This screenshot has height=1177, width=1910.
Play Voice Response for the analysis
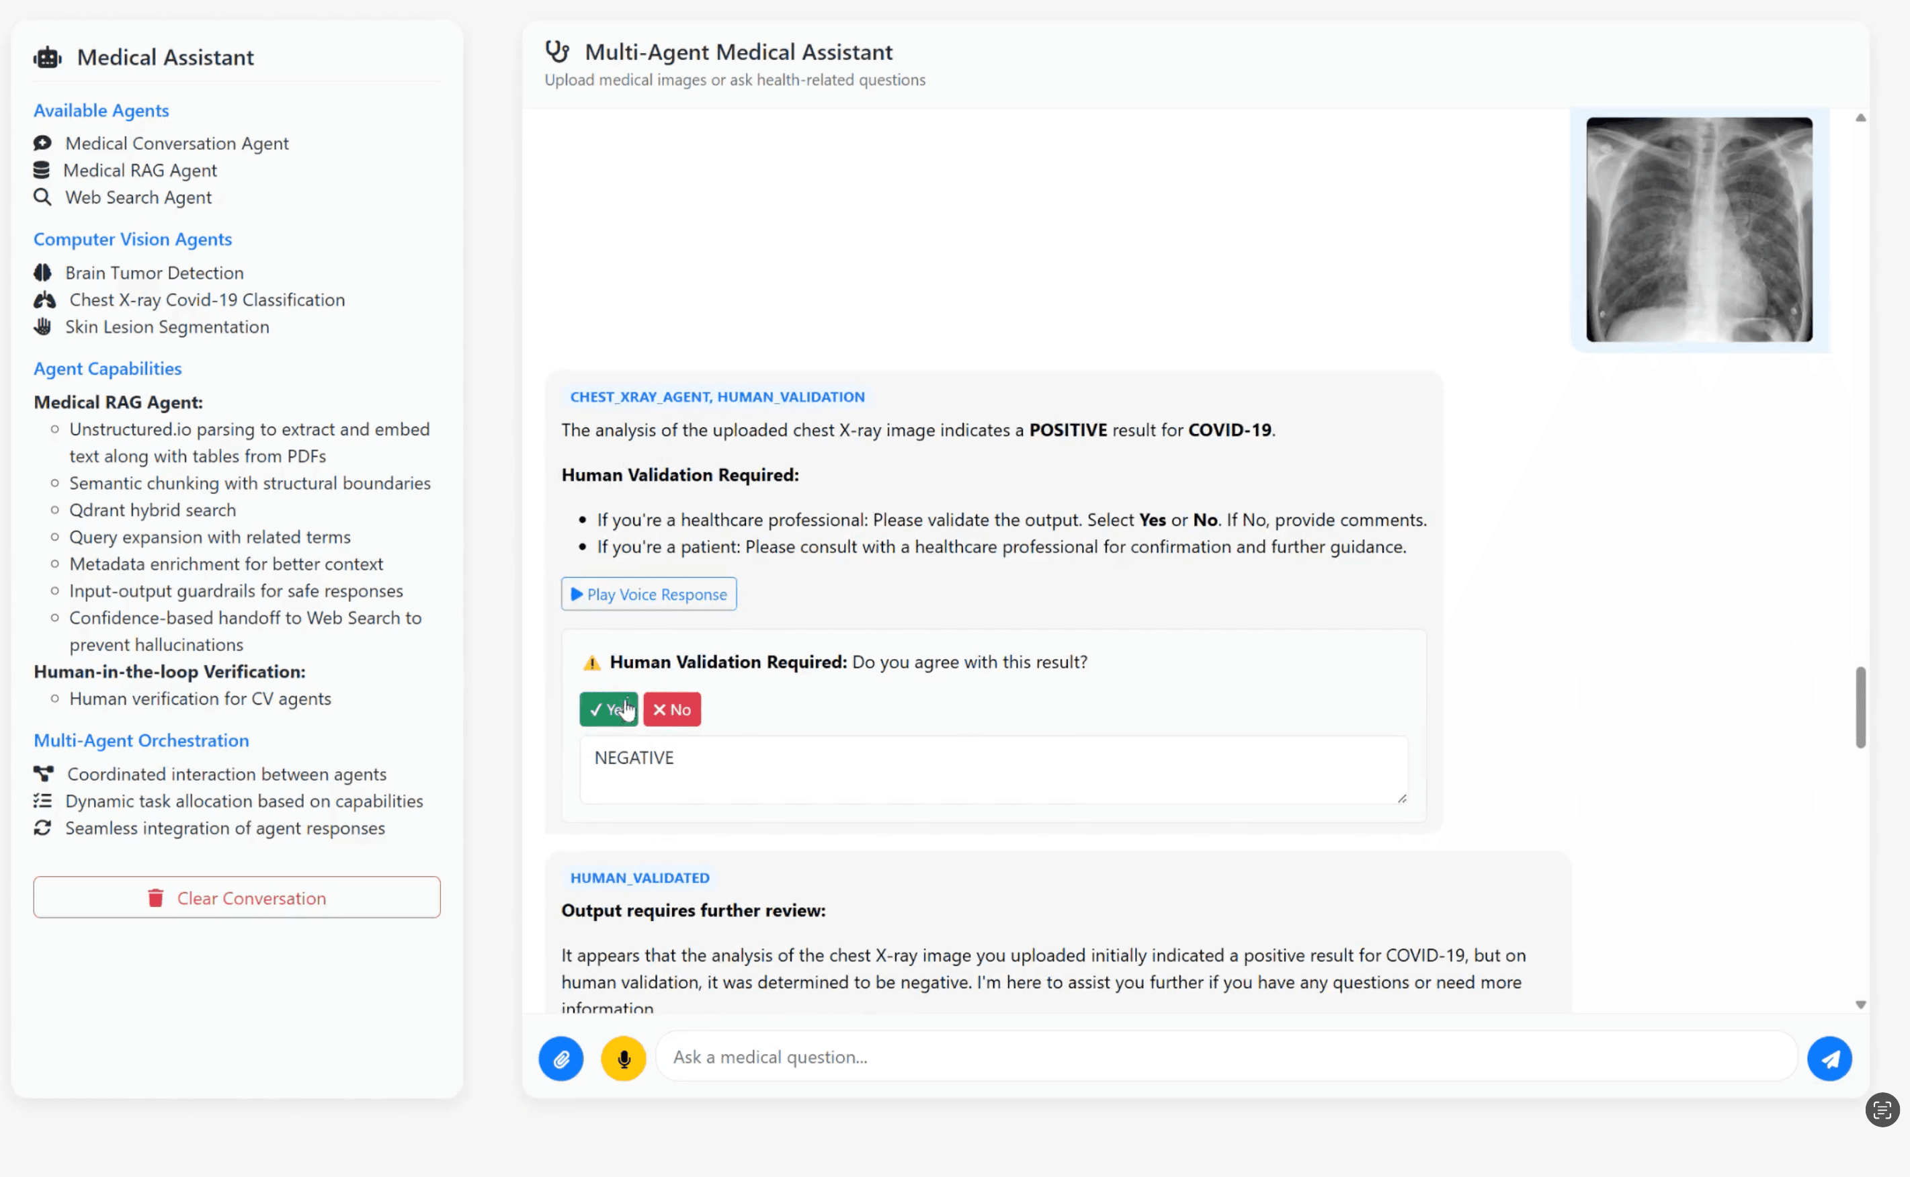click(x=648, y=594)
